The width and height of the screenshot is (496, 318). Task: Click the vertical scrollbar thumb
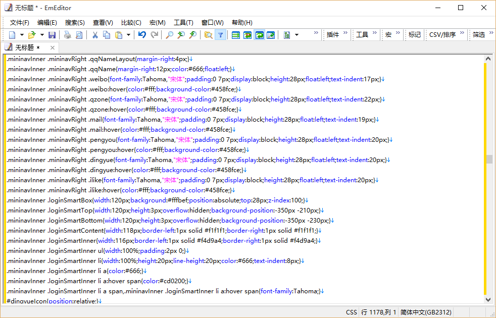[x=489, y=159]
